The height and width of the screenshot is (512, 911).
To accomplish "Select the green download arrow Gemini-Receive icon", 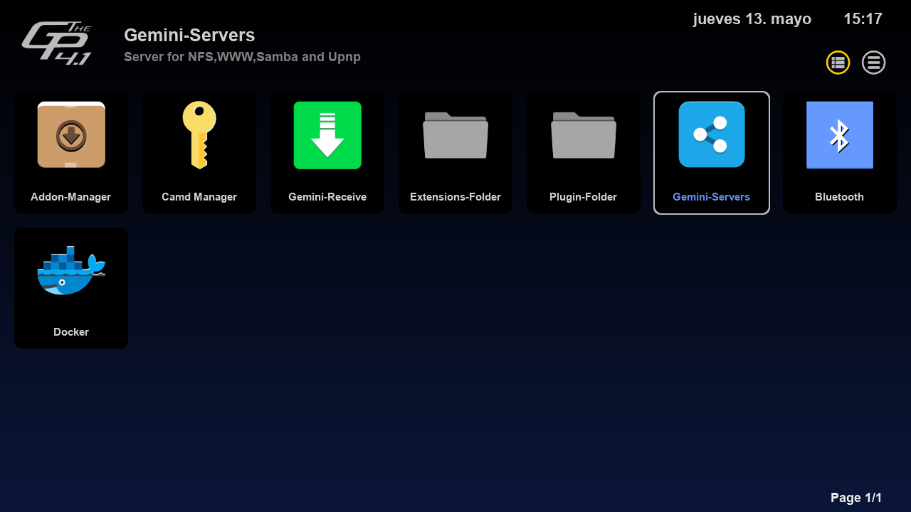I will [327, 135].
